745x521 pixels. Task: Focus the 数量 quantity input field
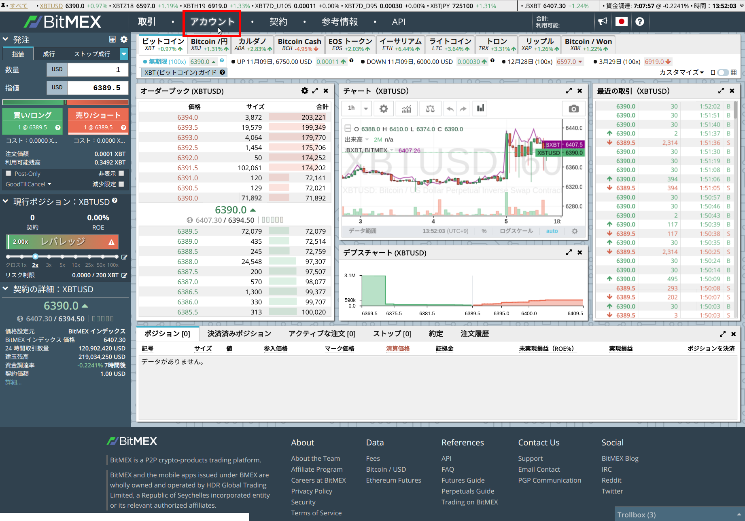coord(98,70)
